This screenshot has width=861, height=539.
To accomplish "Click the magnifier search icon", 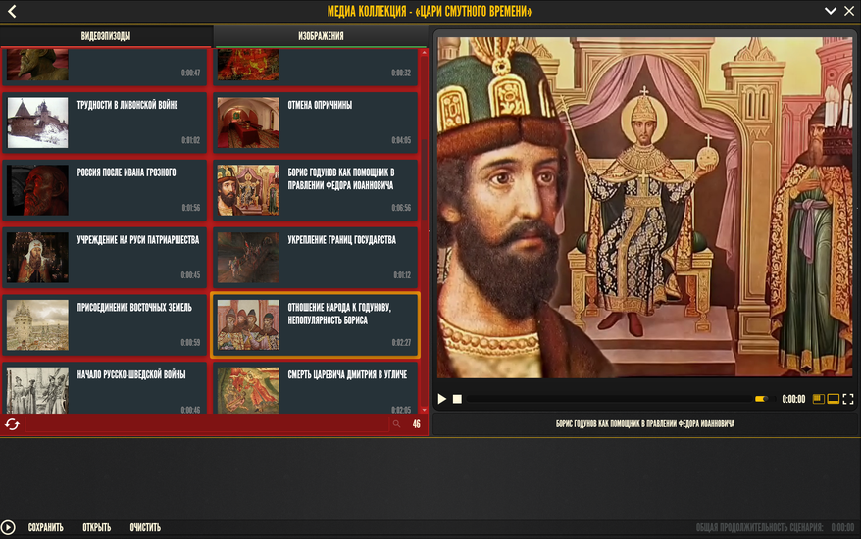I will pyautogui.click(x=396, y=424).
